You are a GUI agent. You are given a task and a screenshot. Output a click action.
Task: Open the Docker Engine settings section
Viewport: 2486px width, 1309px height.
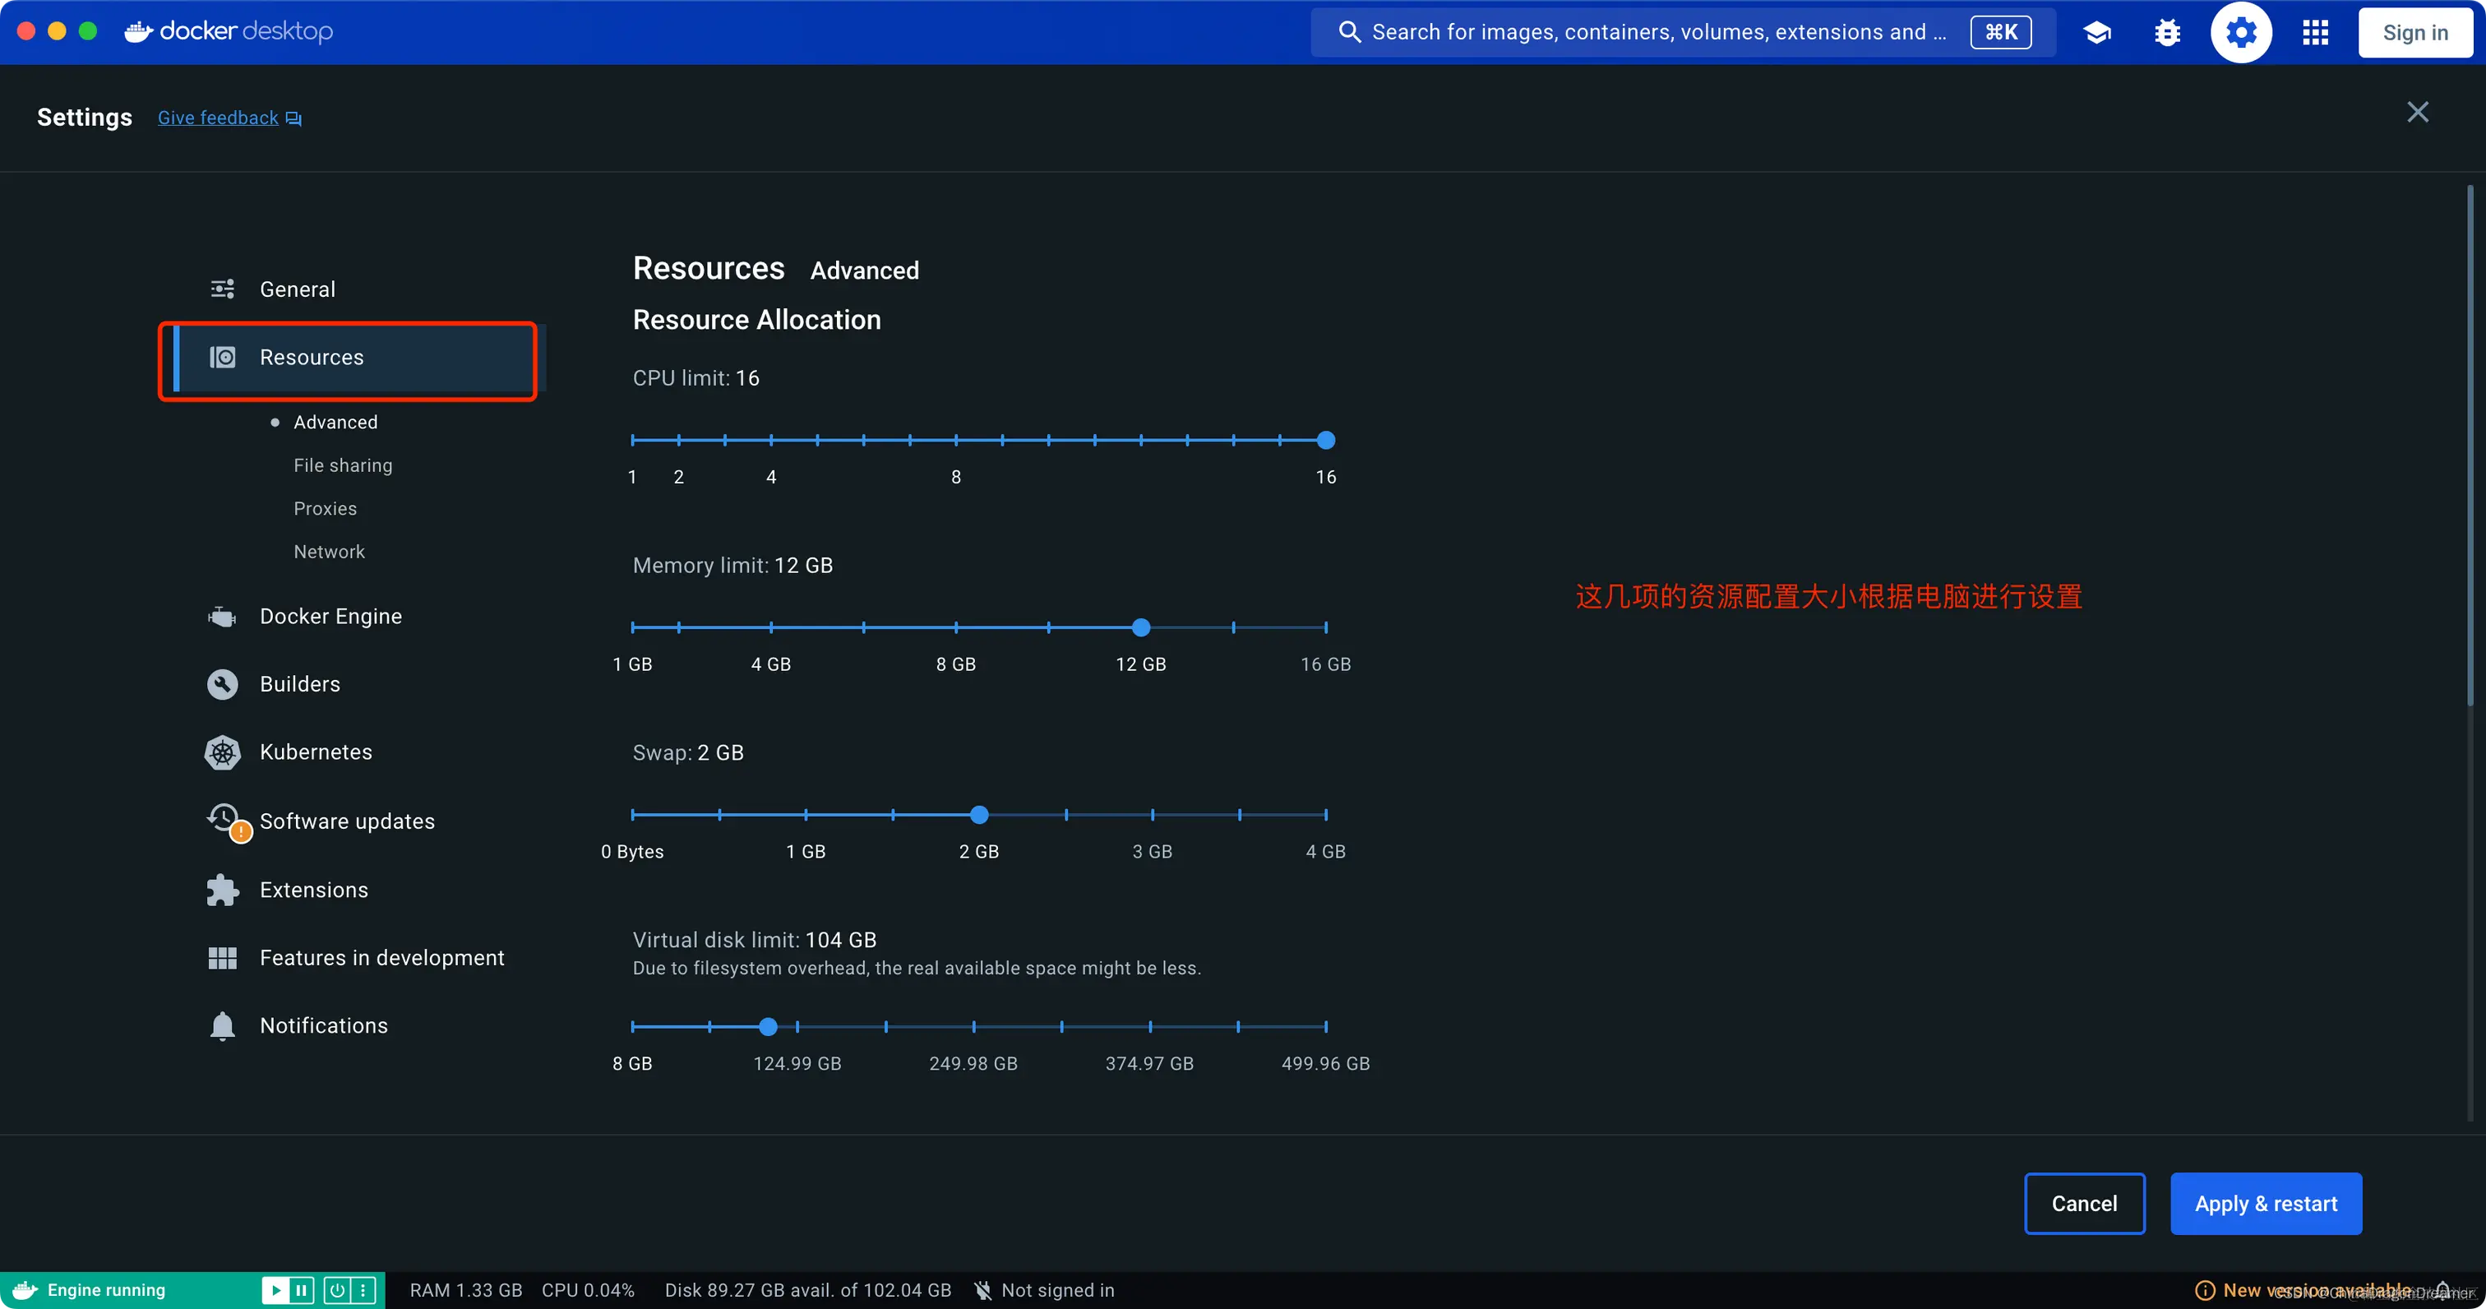pos(330,616)
